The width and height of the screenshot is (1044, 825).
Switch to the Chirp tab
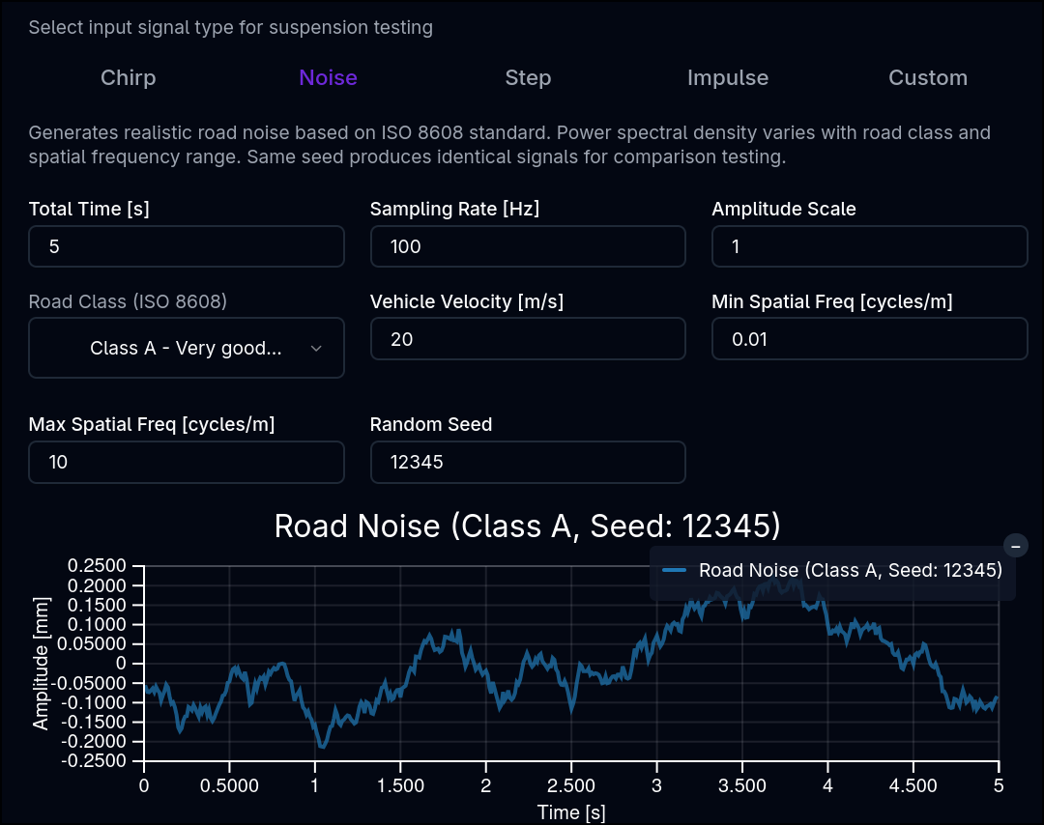click(x=129, y=78)
